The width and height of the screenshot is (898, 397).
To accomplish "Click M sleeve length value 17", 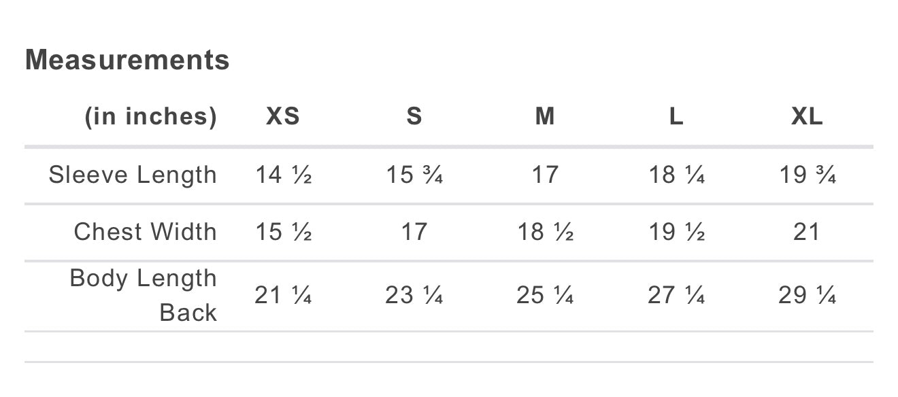I will click(545, 175).
